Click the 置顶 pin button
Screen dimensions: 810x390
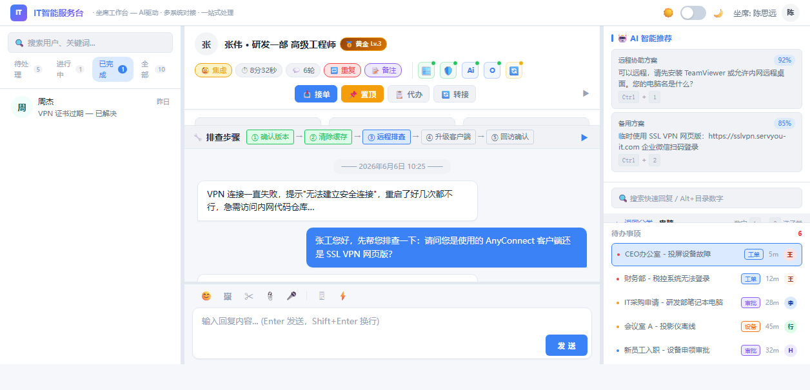(362, 94)
